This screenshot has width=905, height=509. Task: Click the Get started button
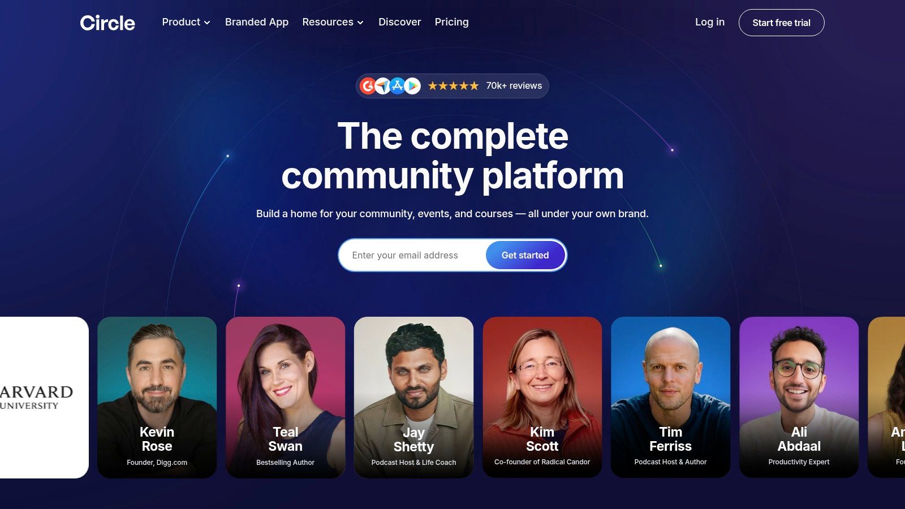(525, 255)
